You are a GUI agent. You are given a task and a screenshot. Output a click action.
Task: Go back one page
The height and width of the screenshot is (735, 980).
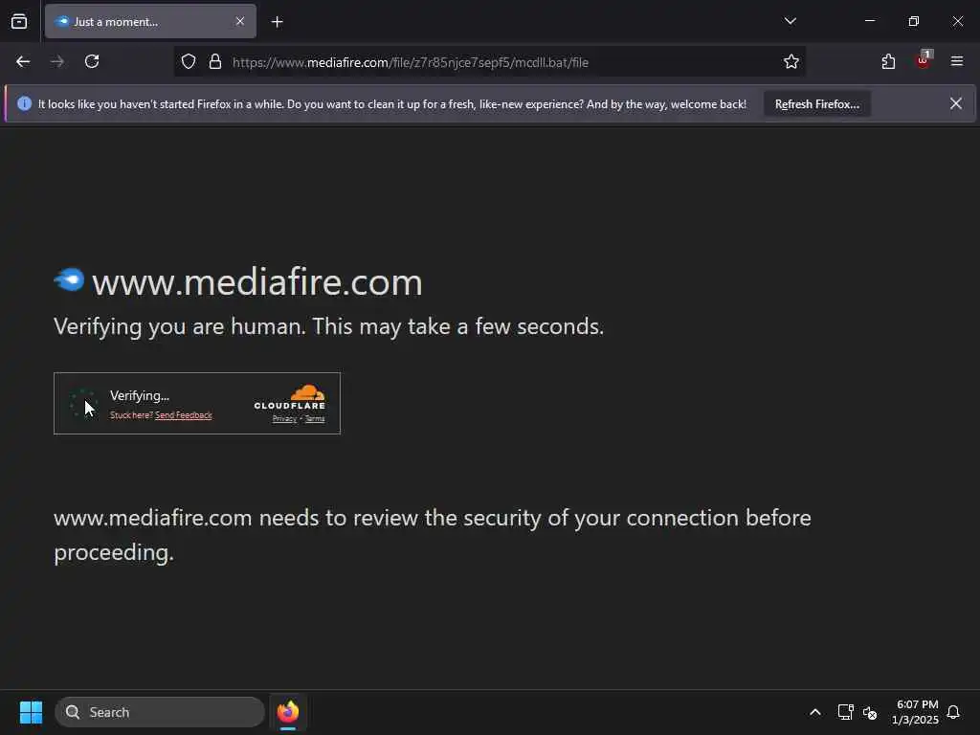click(x=23, y=61)
